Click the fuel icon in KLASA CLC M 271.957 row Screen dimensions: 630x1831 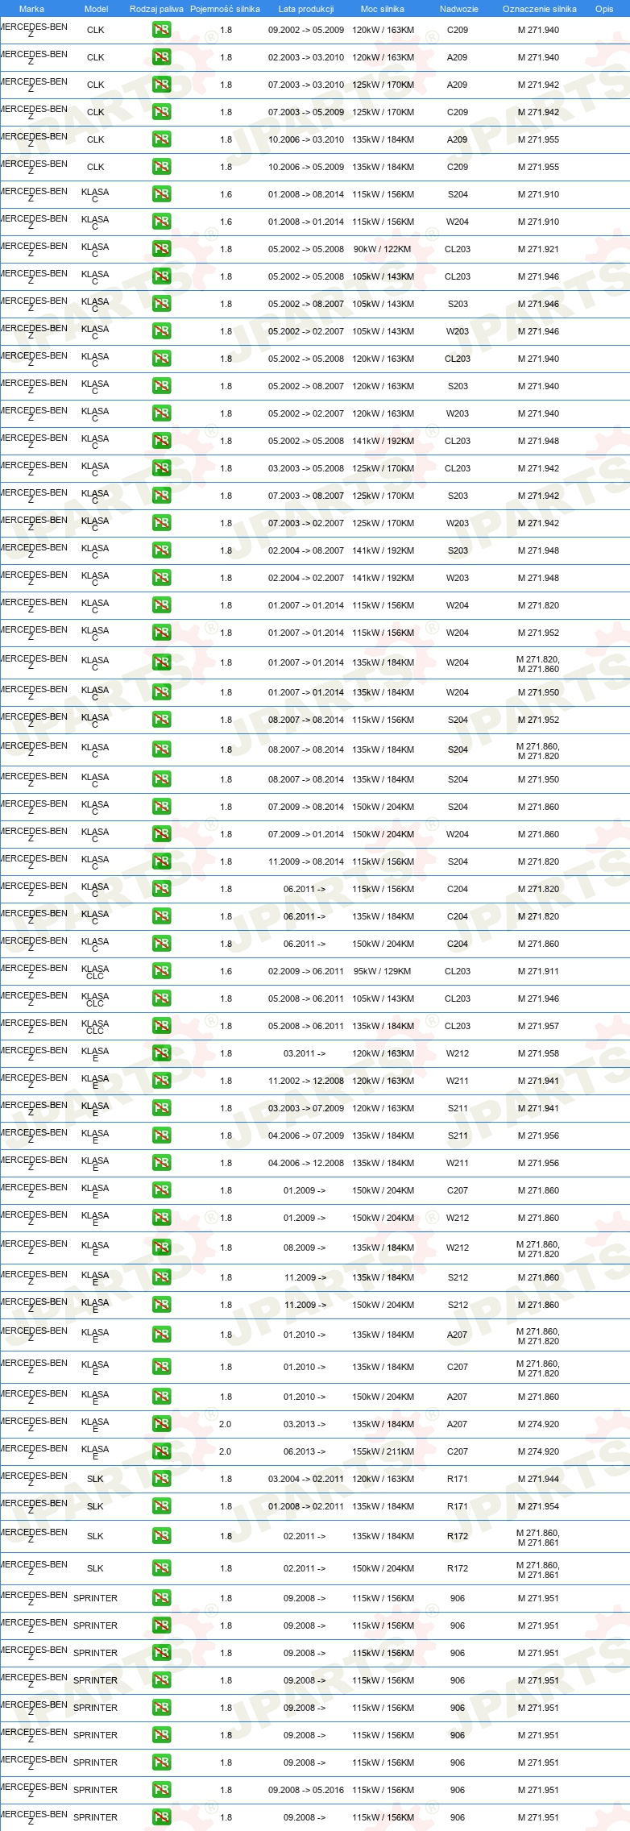click(161, 1027)
